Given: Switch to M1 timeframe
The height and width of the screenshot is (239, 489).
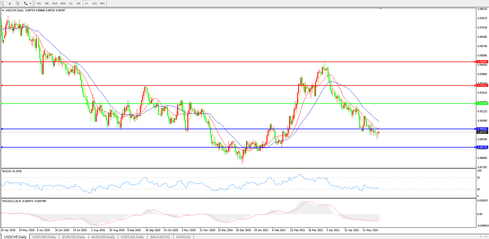Looking at the screenshot, I should tap(39, 4).
